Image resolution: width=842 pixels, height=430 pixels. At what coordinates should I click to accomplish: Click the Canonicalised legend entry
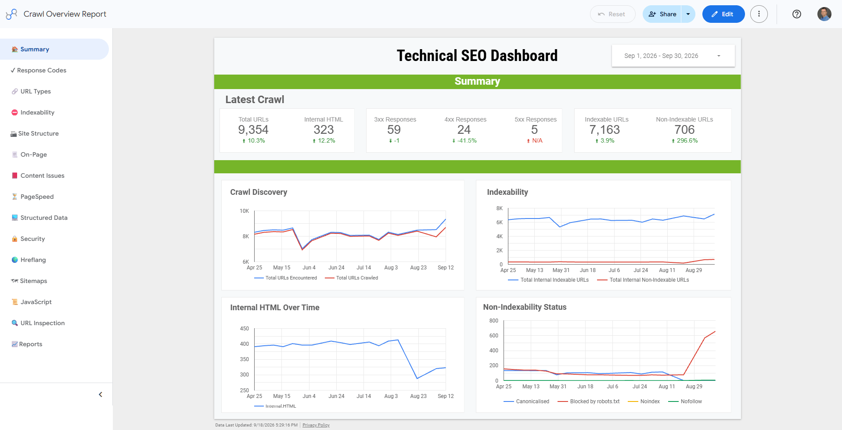[526, 401]
